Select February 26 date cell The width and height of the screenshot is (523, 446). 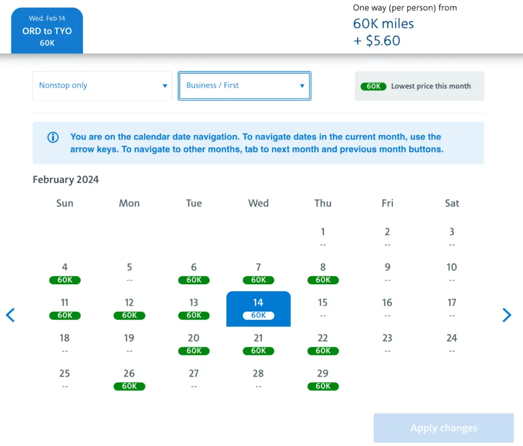[129, 379]
